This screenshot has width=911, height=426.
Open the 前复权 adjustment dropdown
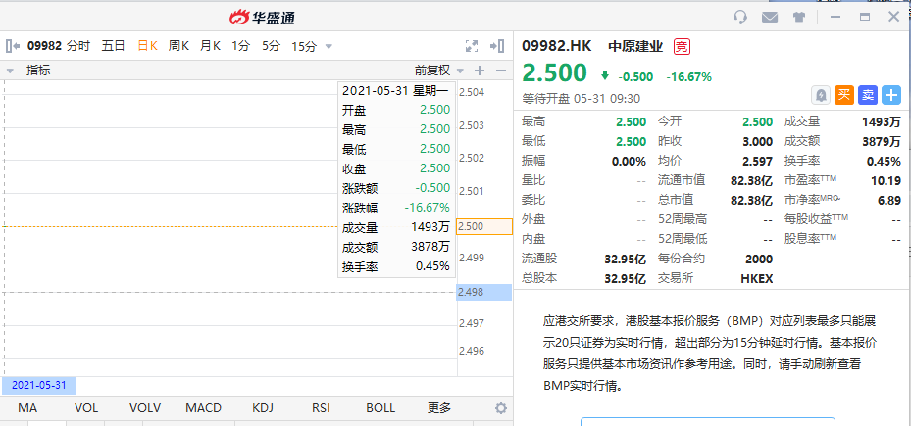[460, 71]
